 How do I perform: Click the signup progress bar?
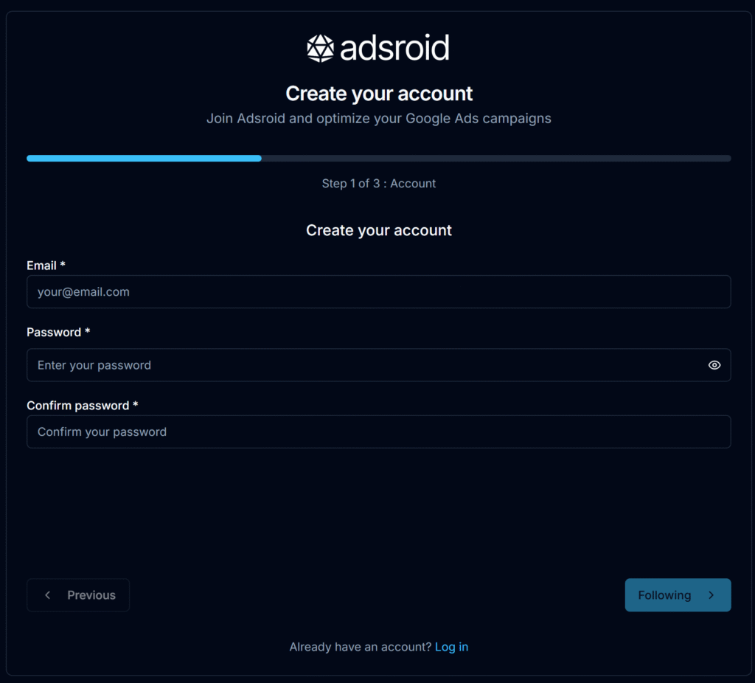(378, 159)
